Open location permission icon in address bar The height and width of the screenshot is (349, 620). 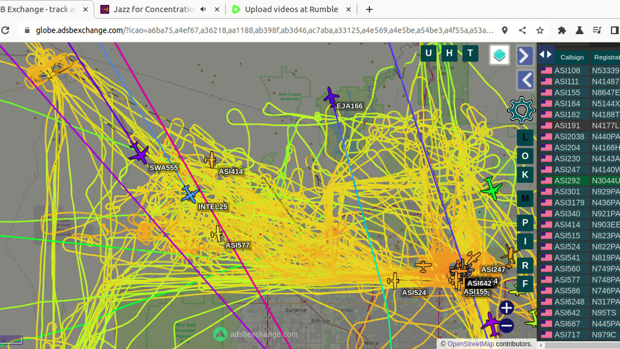(505, 30)
